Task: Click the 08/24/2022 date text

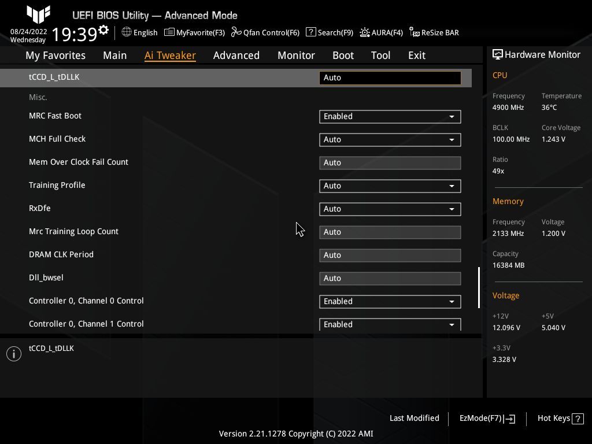Action: tap(29, 32)
